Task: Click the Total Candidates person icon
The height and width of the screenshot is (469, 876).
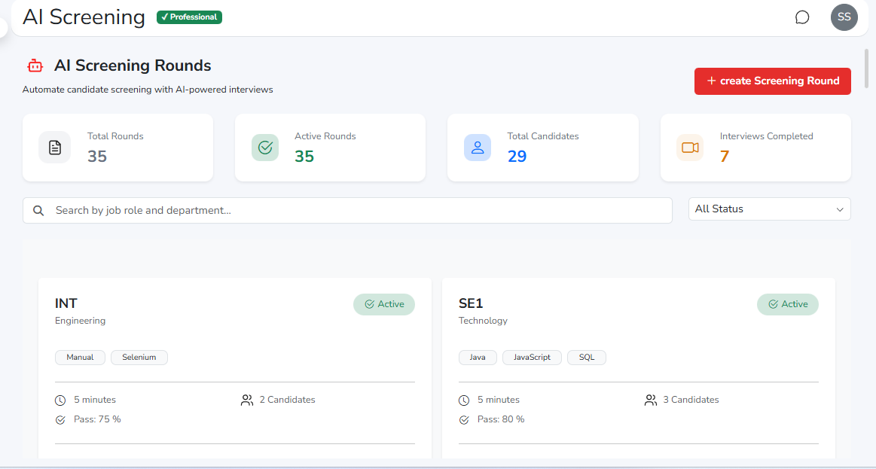Action: tap(478, 147)
